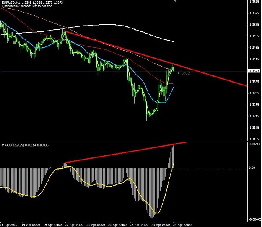Click the 1.3575 price axis label
Image resolution: width=262 pixels, height=227 pixels.
tap(254, 13)
